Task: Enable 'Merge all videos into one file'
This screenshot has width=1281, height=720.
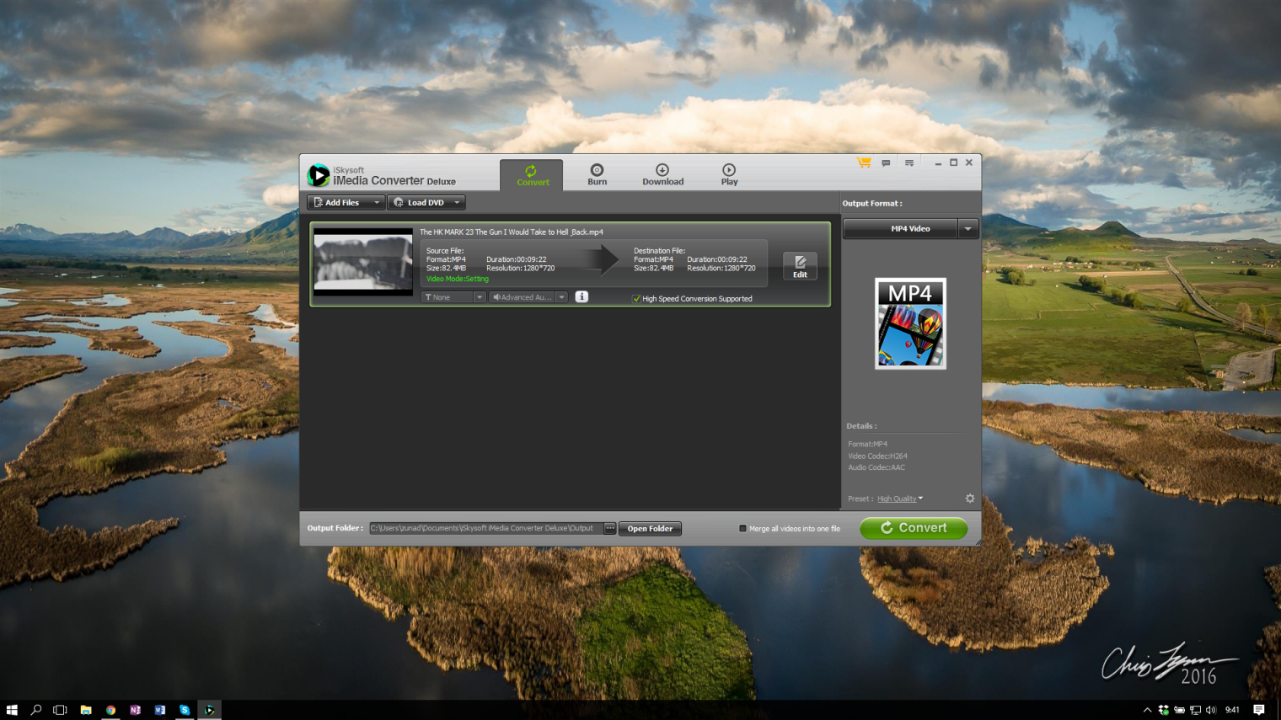Action: pyautogui.click(x=742, y=529)
